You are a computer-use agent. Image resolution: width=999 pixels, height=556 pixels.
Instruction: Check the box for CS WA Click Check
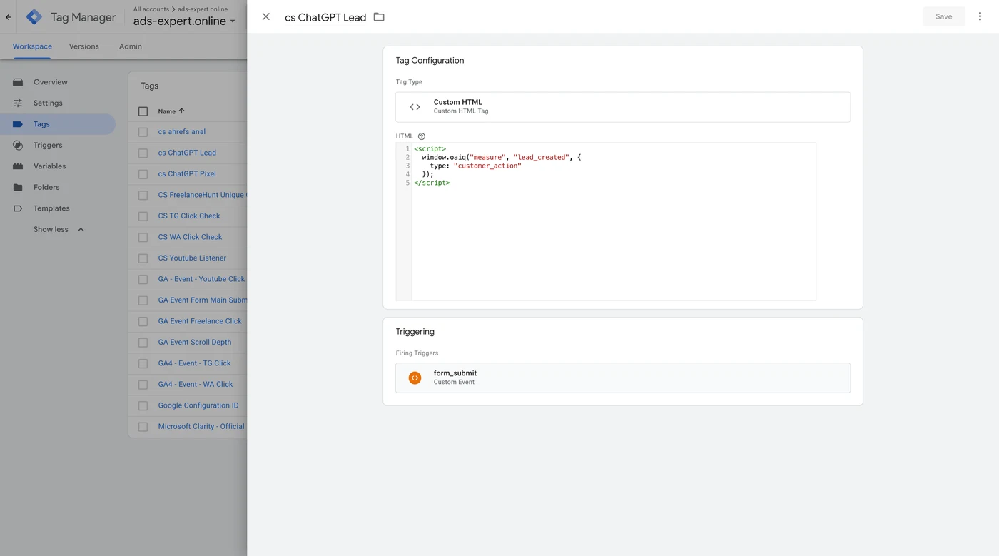(x=143, y=237)
